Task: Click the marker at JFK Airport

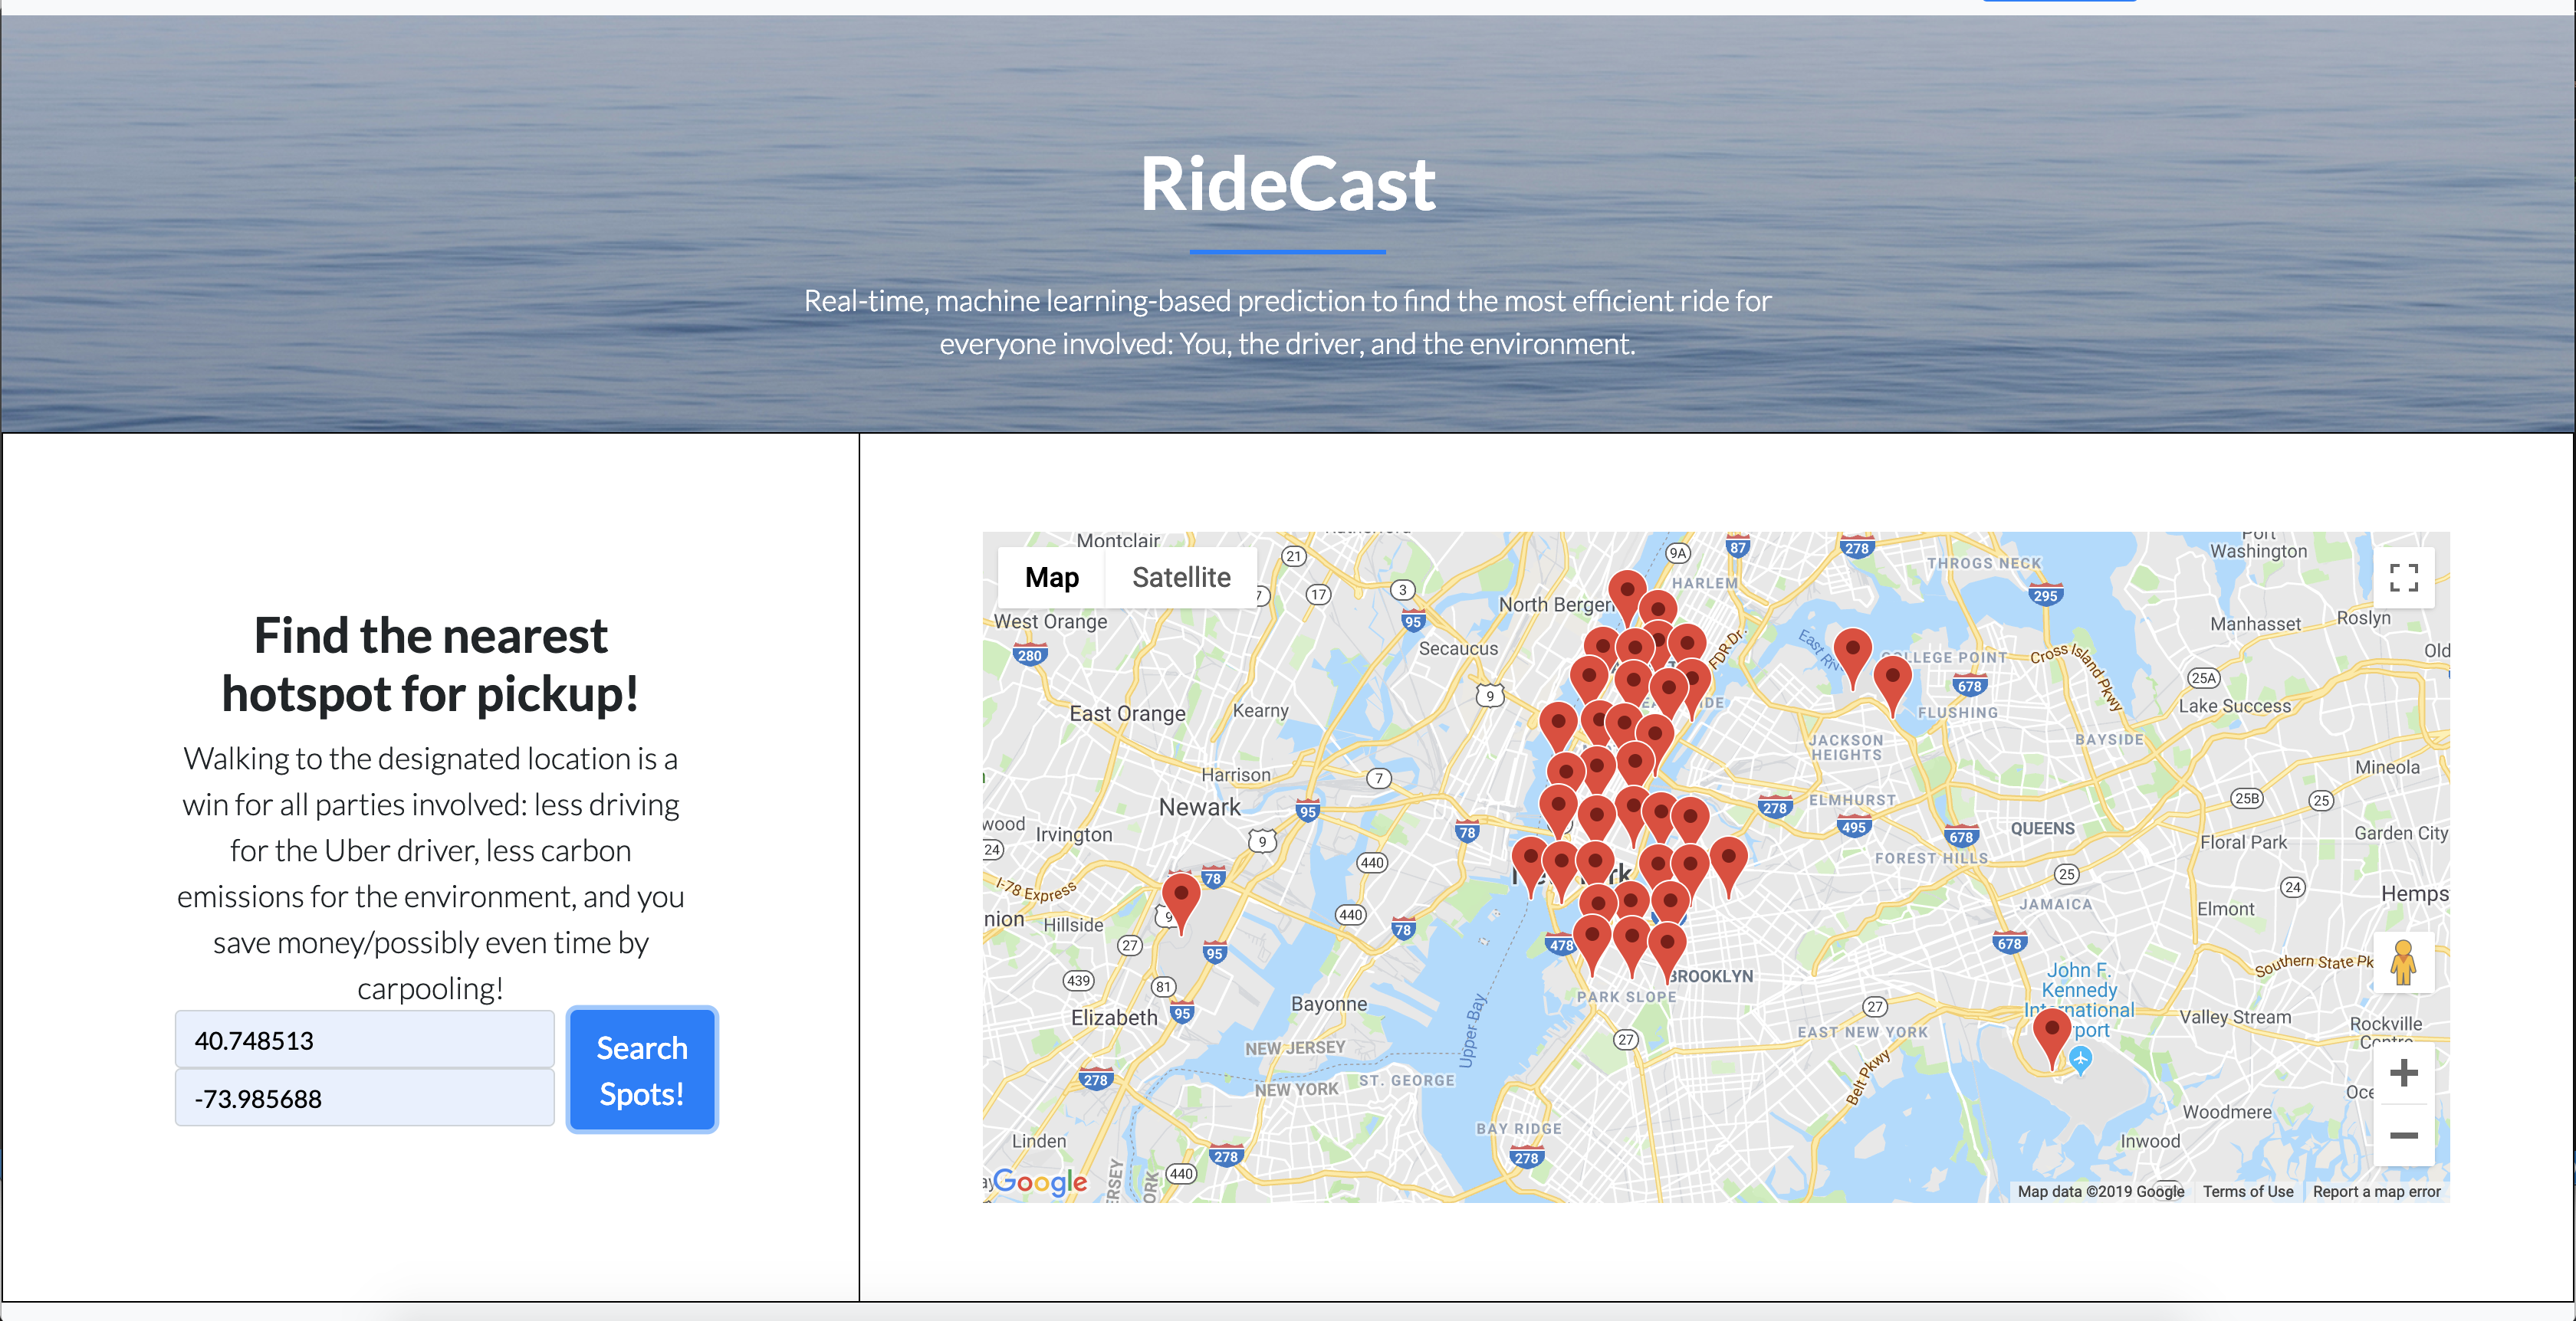Action: pyautogui.click(x=2051, y=1032)
